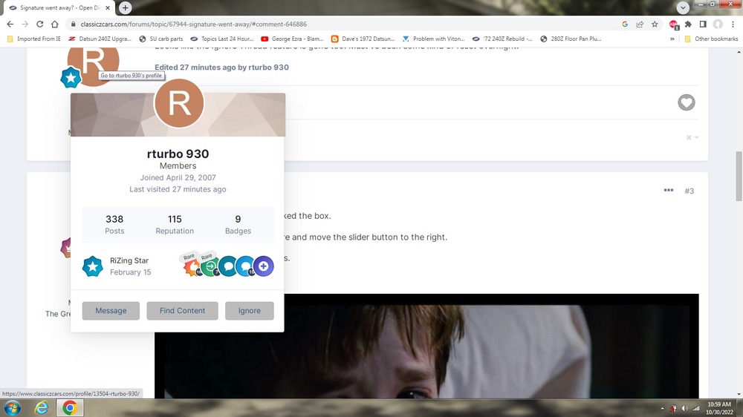Open the 280Z Floor Pan Plu... bookmark

tap(571, 39)
